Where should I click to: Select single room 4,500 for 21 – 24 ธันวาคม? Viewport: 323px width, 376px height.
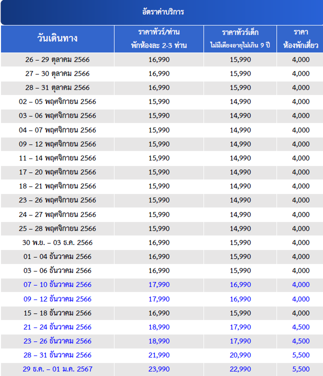300,327
